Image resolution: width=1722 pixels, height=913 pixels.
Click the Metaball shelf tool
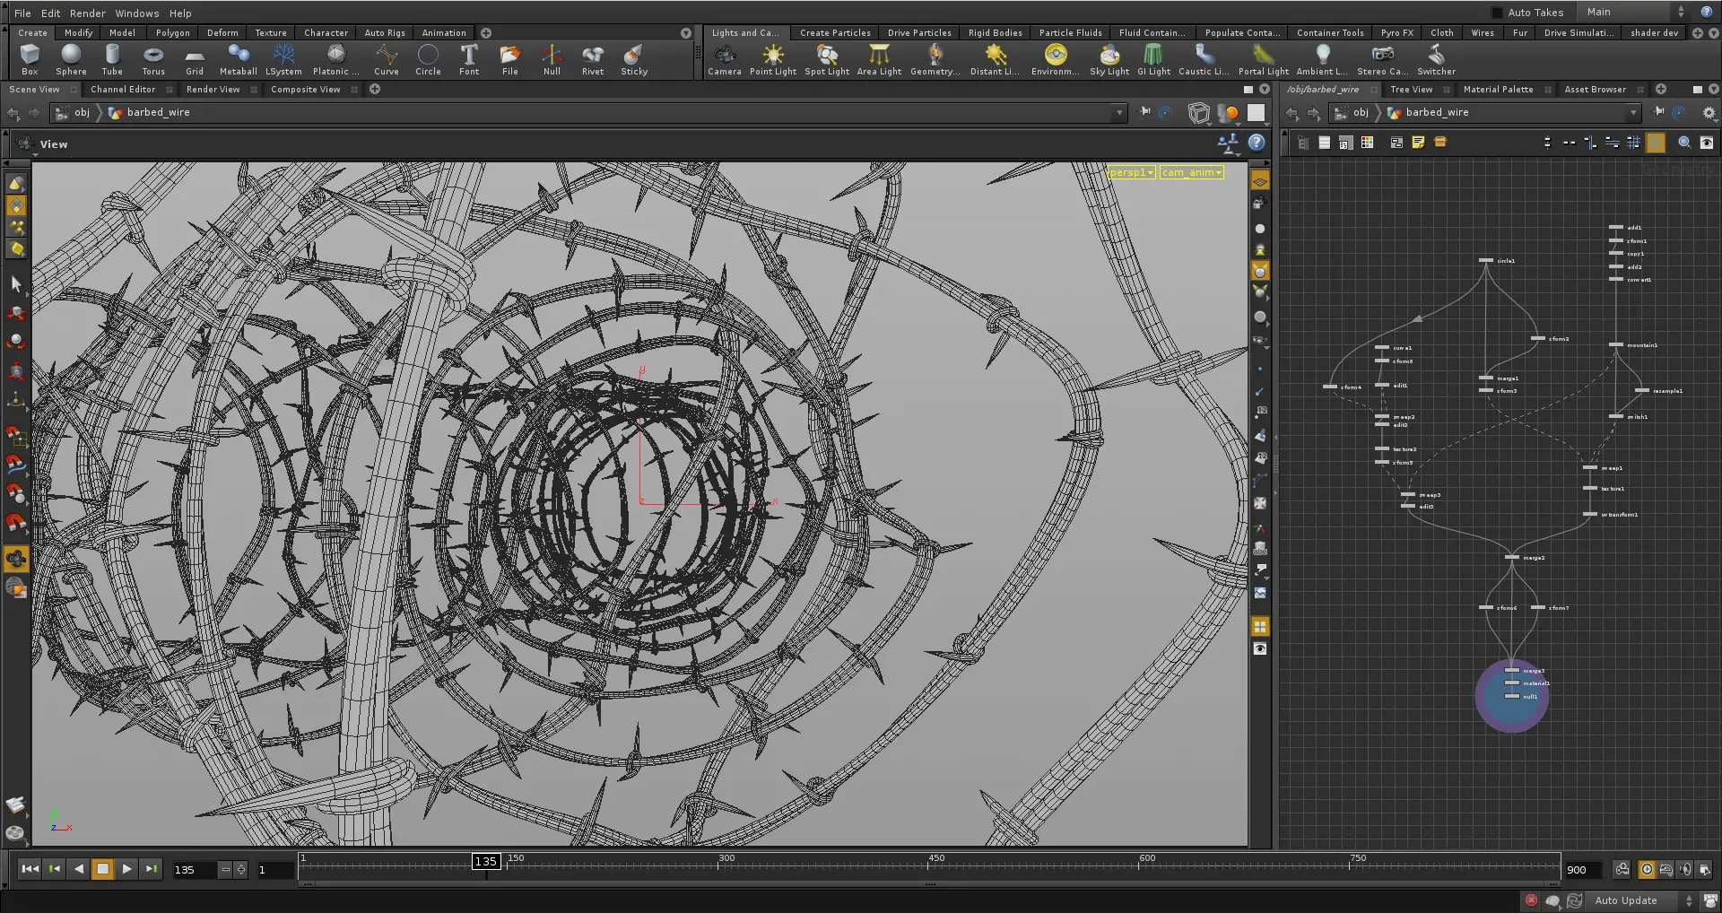click(238, 60)
